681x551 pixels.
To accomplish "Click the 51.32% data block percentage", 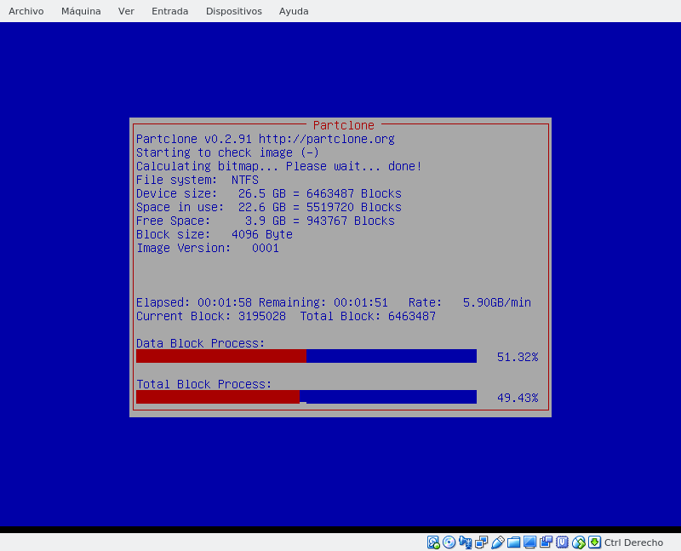I will 518,357.
